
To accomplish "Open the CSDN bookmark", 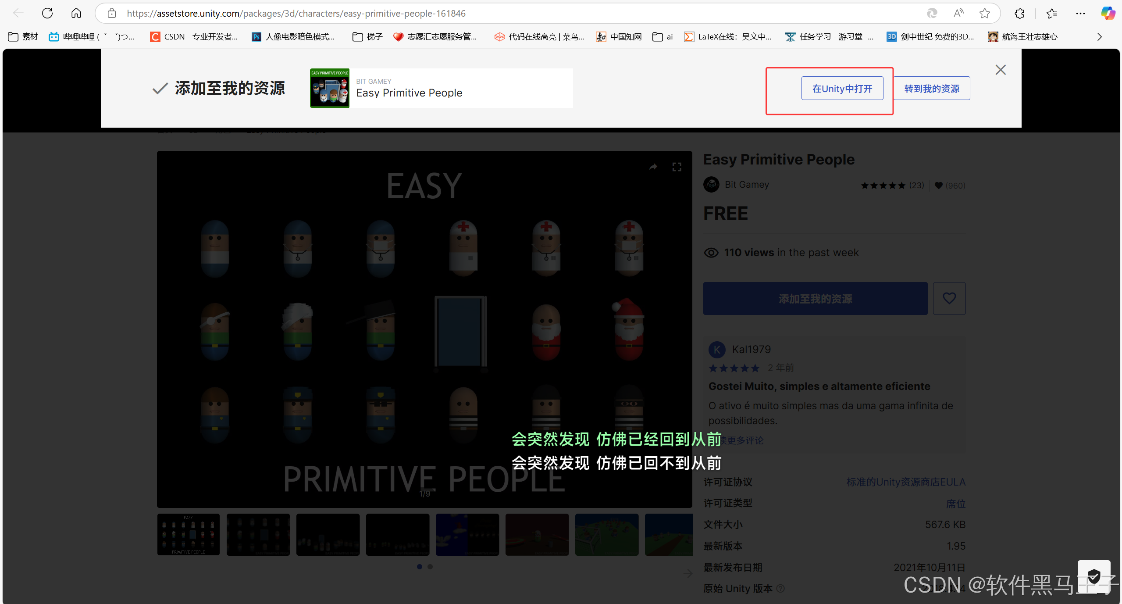I will point(194,37).
